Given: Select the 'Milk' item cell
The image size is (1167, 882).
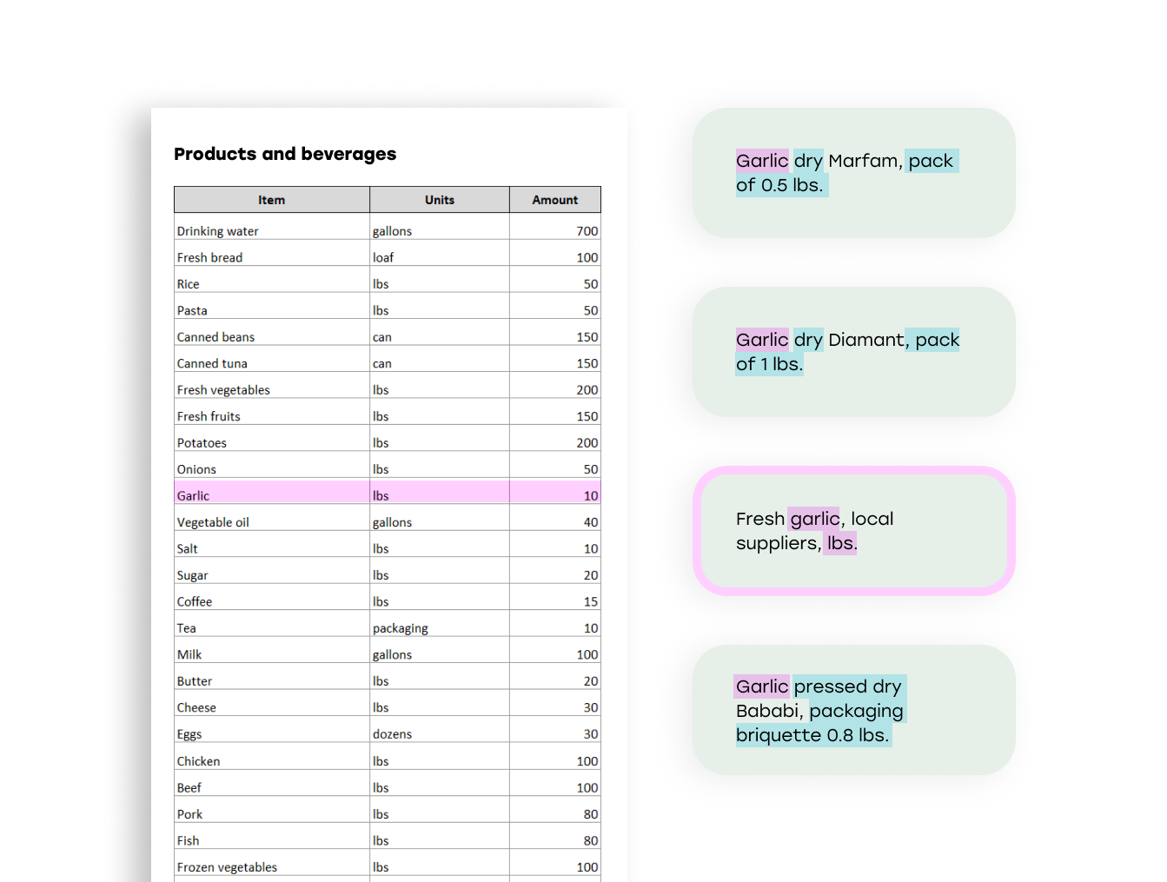Looking at the screenshot, I should (272, 651).
